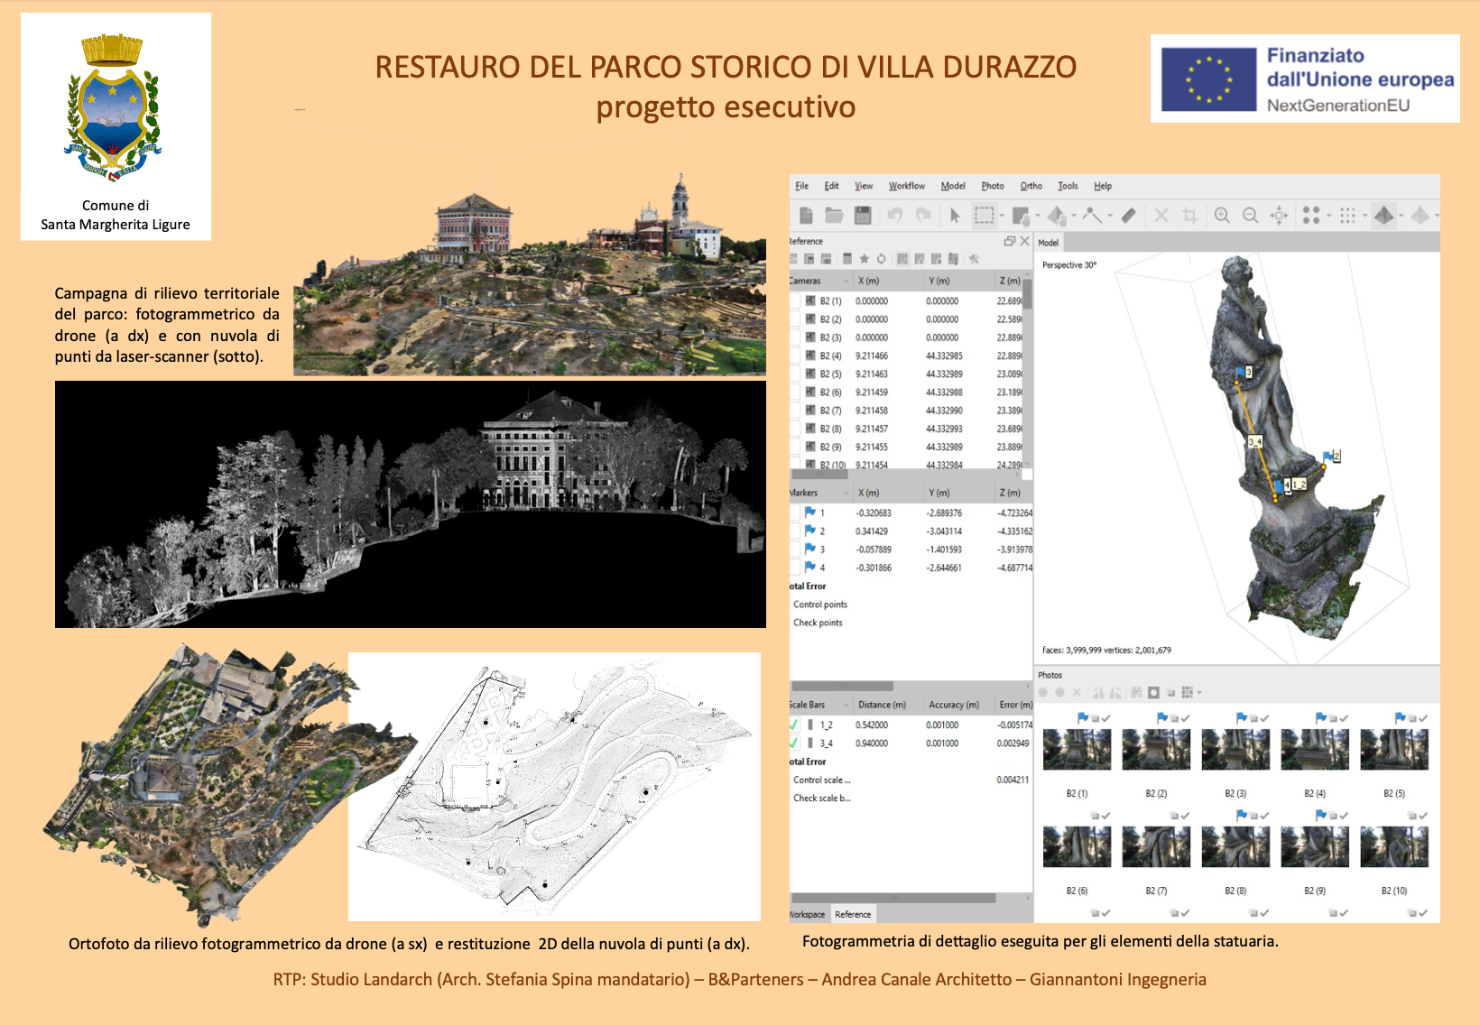Sort by Cameras column header
Image resolution: width=1480 pixels, height=1025 pixels.
pyautogui.click(x=820, y=281)
